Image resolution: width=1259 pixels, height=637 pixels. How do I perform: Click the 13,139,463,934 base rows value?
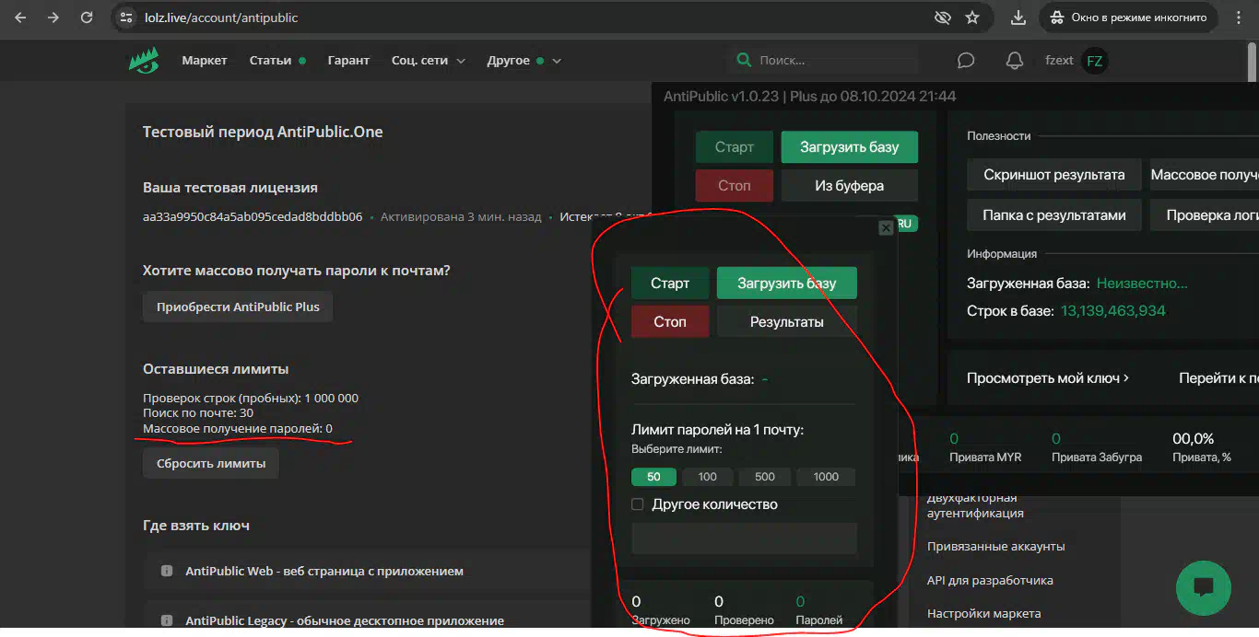(1112, 310)
